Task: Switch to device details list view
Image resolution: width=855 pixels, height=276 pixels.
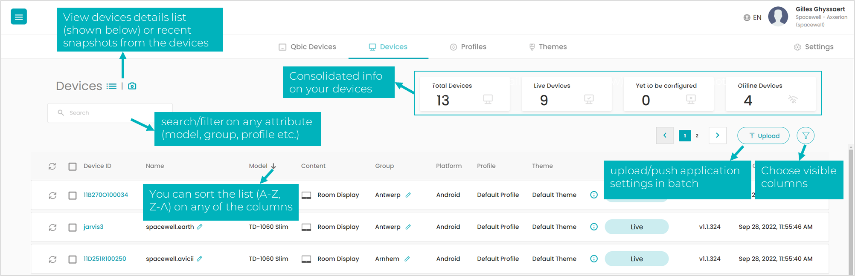Action: tap(111, 86)
